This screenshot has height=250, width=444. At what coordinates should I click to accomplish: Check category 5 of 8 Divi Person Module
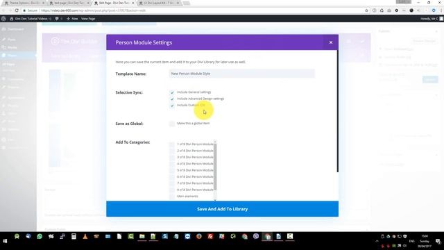pyautogui.click(x=172, y=170)
